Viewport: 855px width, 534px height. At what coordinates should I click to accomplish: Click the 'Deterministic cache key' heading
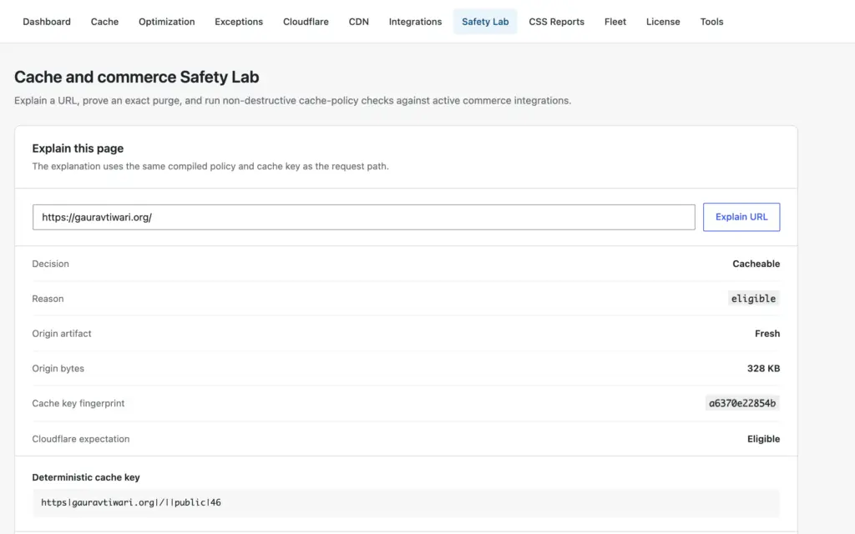(x=86, y=477)
